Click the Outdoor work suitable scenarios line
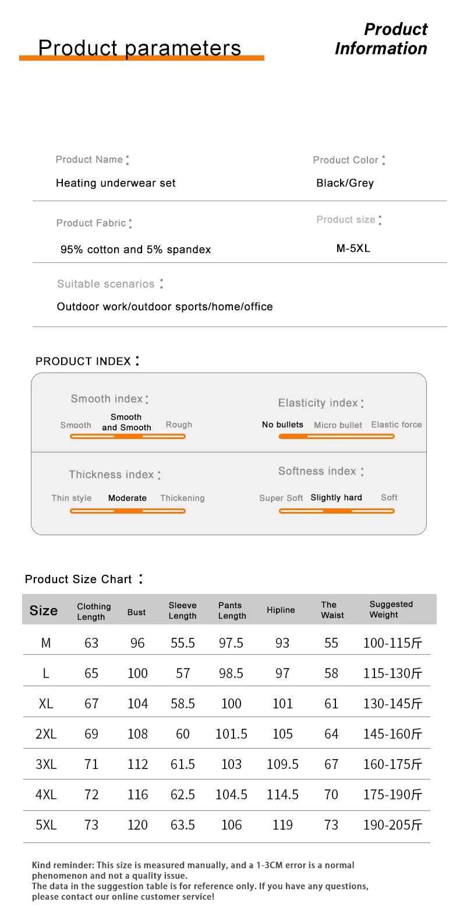Image resolution: width=460 pixels, height=920 pixels. pyautogui.click(x=165, y=307)
